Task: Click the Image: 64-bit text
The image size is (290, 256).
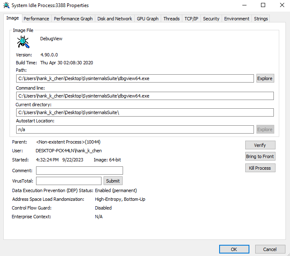Action: [x=107, y=160]
